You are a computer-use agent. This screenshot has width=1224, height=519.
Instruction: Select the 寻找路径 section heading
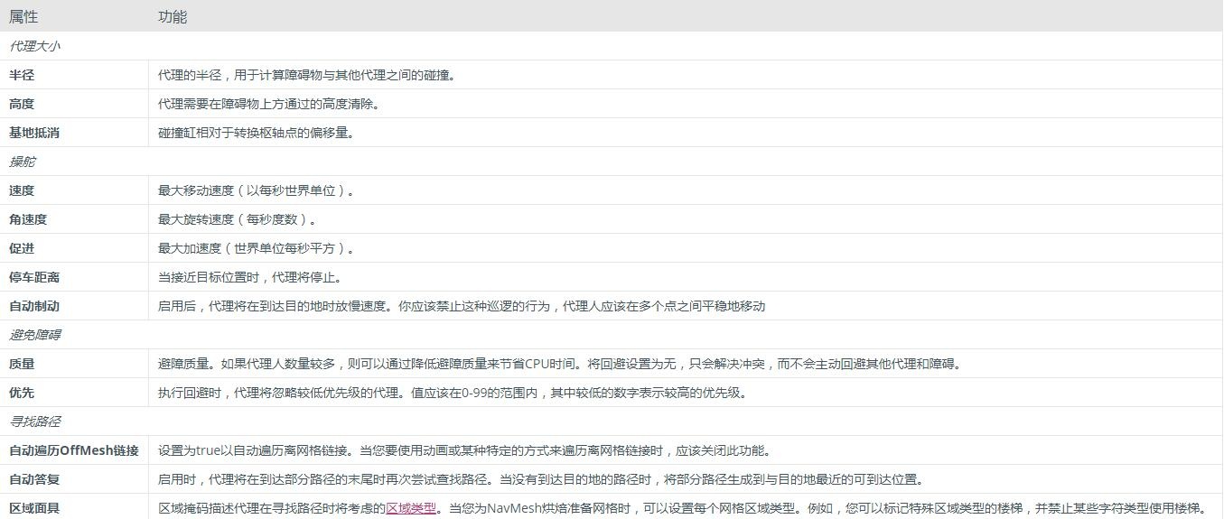(x=34, y=422)
